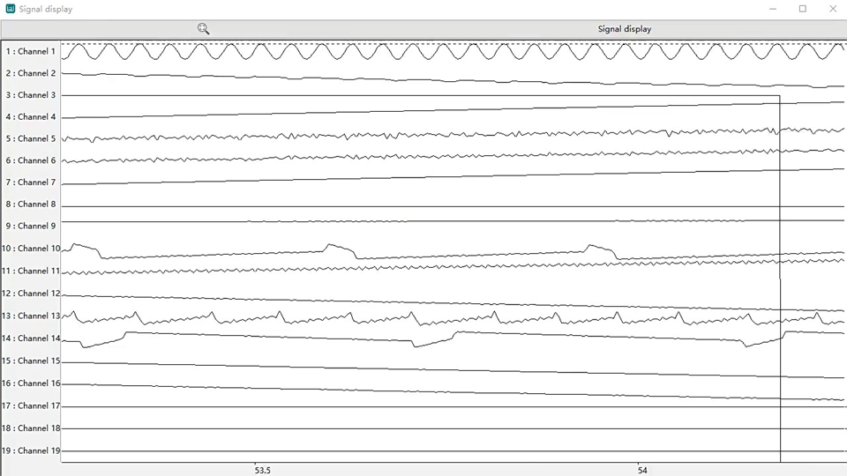The height and width of the screenshot is (476, 847).
Task: Select the Channel 14 label
Action: point(31,338)
